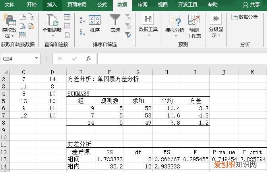Open Queries & Connections pane icon

pos(67,17)
